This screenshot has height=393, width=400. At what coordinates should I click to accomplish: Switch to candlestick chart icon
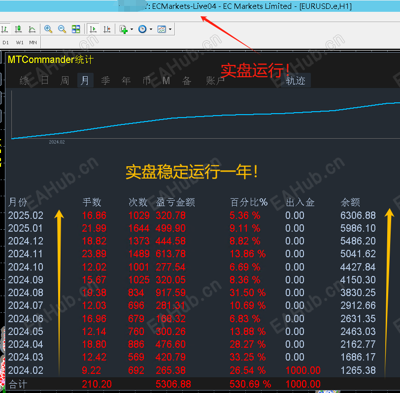click(x=18, y=29)
